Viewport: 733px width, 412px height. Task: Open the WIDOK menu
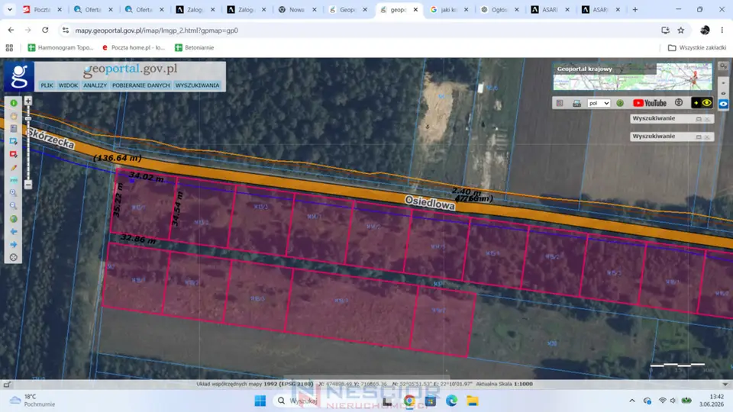[68, 85]
